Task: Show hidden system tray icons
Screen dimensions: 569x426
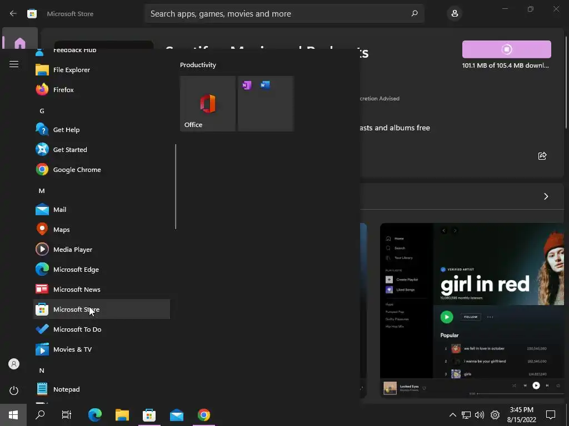Action: (x=452, y=415)
